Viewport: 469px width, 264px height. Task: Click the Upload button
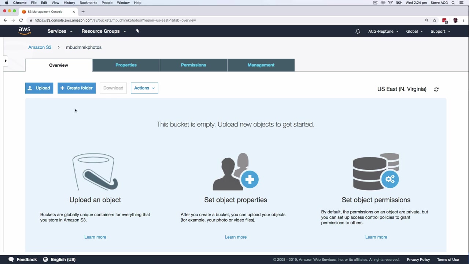click(x=39, y=88)
